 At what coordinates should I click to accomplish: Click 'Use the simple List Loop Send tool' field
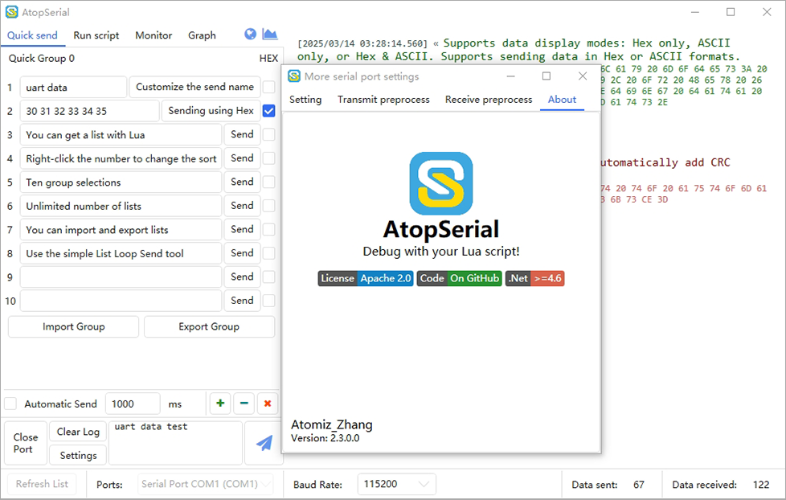121,253
